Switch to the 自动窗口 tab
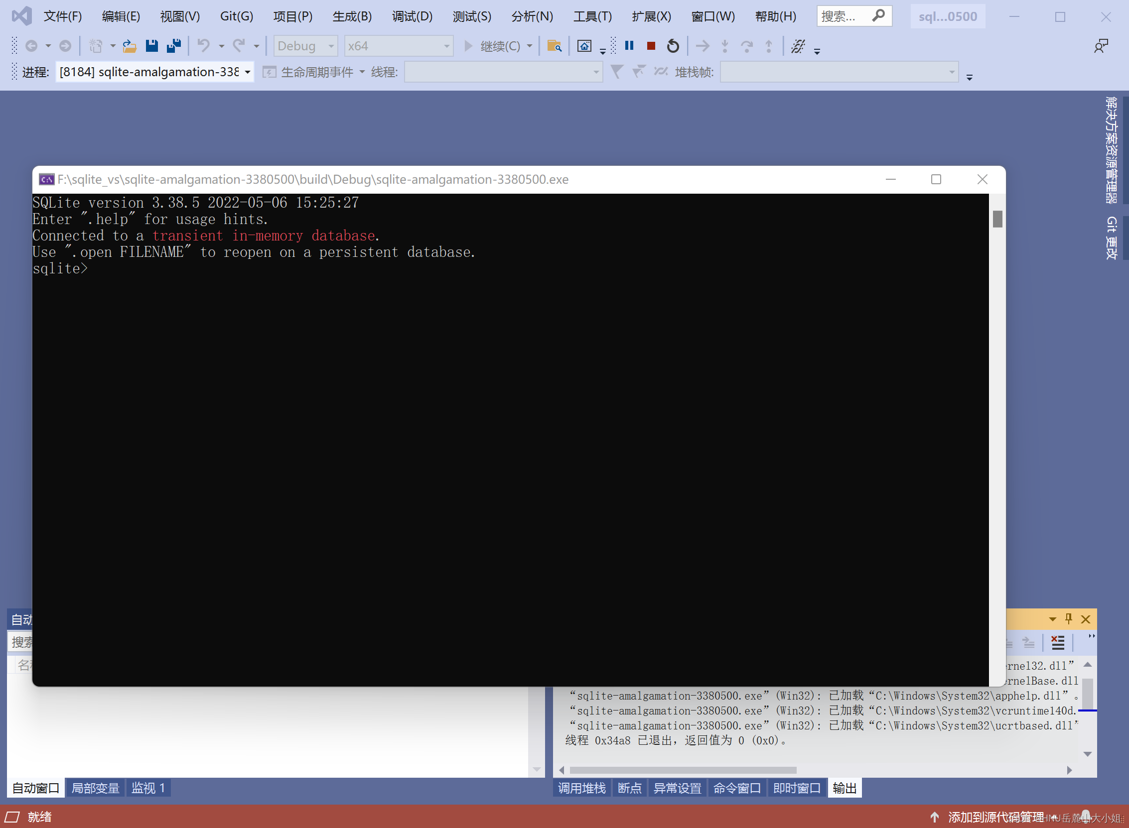Image resolution: width=1129 pixels, height=828 pixels. coord(35,788)
